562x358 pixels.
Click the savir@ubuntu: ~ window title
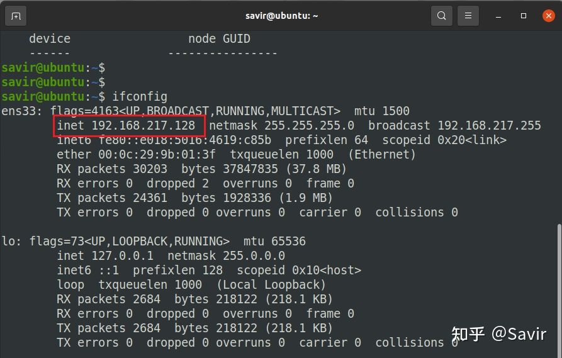pyautogui.click(x=282, y=16)
